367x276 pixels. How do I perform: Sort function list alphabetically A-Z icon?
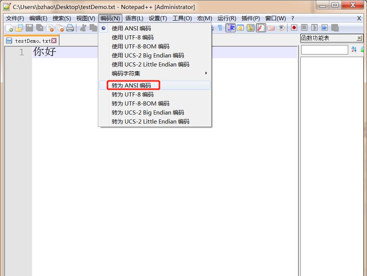tap(354, 49)
